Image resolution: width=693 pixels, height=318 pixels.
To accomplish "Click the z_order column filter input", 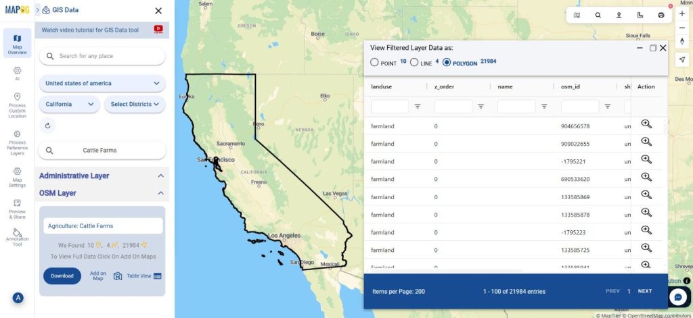I will pos(453,106).
